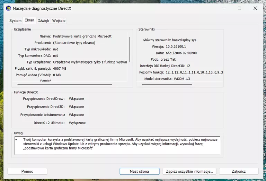Select the Ekran tab
266x181 pixels.
[29, 20]
